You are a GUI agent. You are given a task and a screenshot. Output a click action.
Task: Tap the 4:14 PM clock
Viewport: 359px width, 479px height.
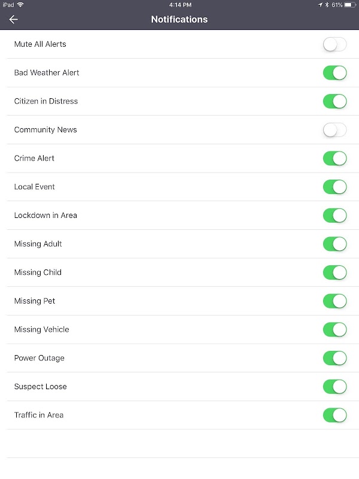point(180,5)
